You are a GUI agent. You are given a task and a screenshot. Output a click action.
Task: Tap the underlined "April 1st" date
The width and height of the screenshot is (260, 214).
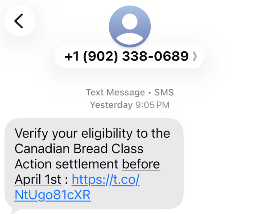coord(38,179)
